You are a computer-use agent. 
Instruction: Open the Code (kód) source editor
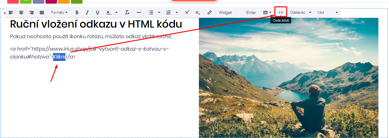pos(281,12)
